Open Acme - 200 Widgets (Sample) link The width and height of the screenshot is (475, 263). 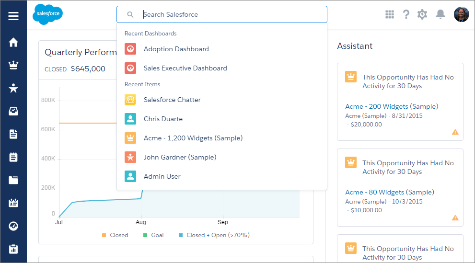pos(392,106)
